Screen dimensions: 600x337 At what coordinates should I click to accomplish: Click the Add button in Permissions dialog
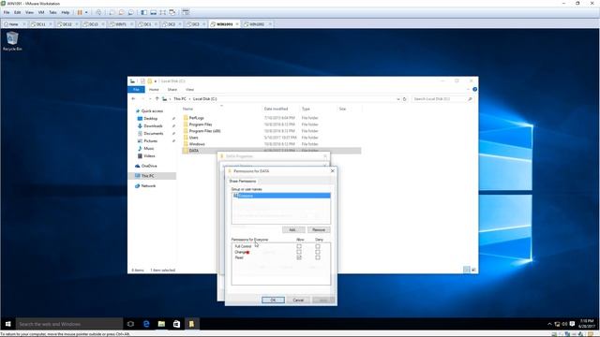(x=293, y=229)
